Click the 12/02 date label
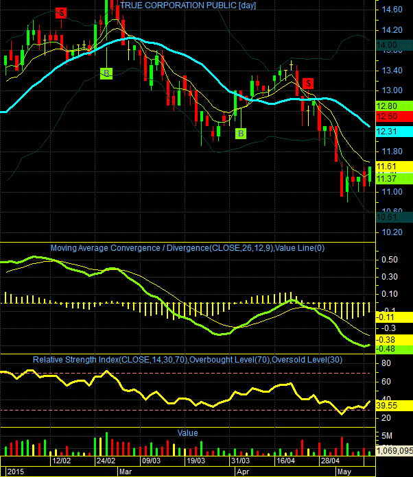The width and height of the screenshot is (413, 477). click(62, 461)
